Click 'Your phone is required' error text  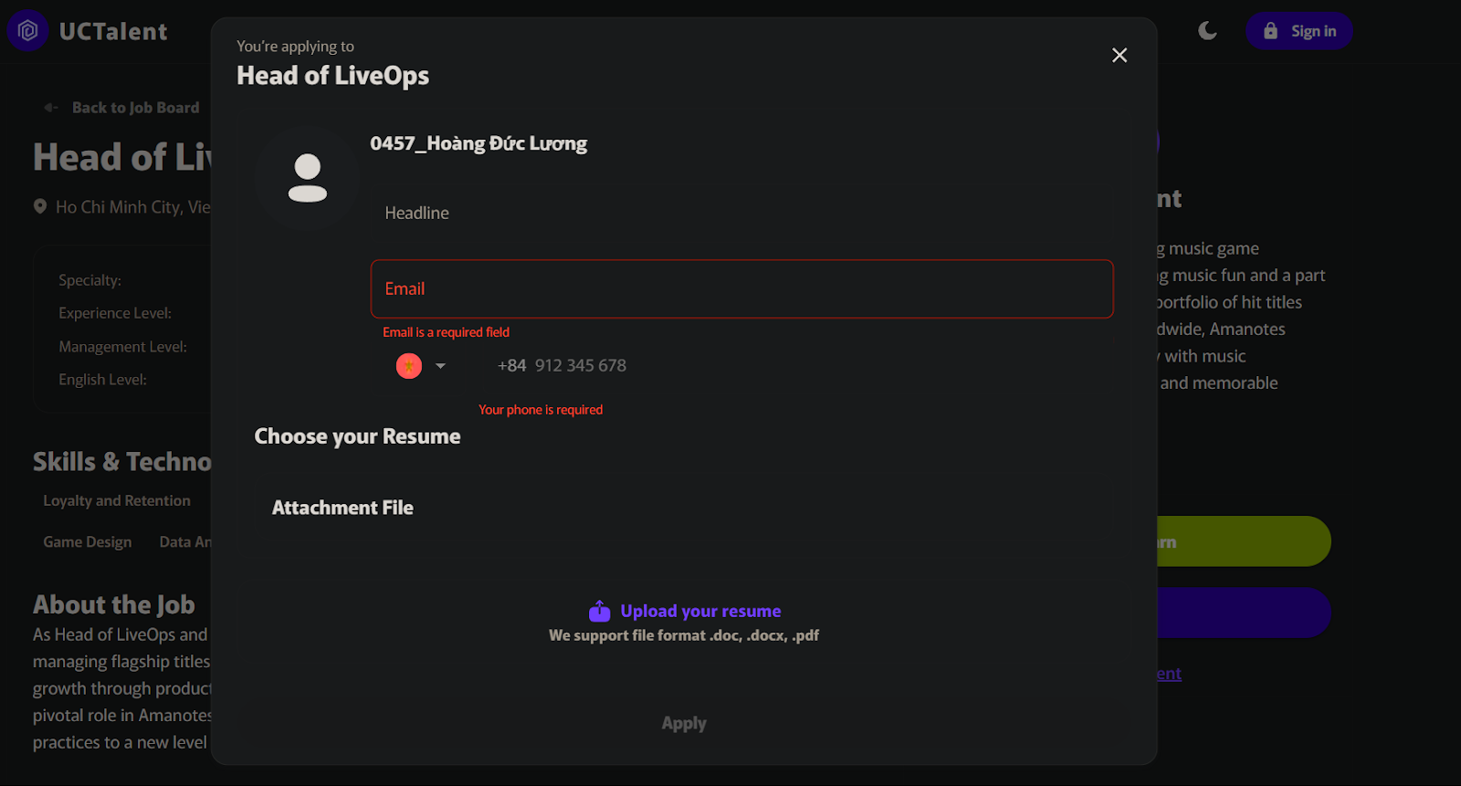(x=541, y=410)
